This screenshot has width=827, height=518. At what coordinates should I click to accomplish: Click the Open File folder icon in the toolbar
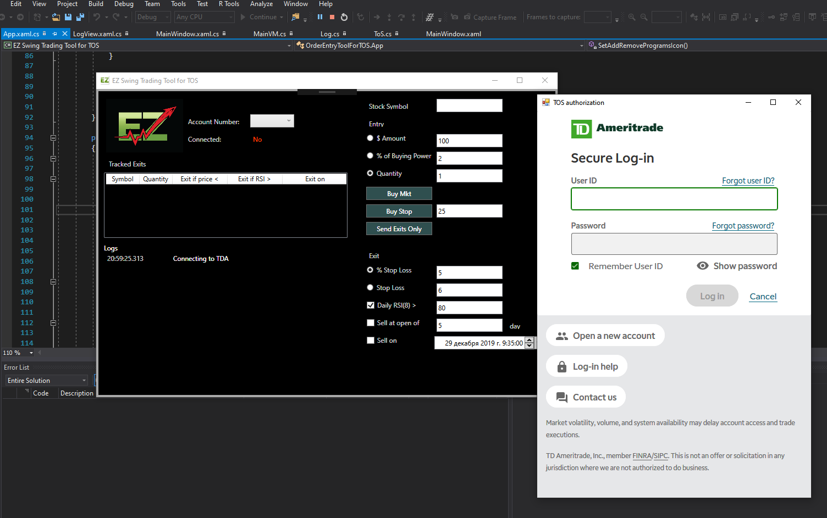[x=56, y=17]
